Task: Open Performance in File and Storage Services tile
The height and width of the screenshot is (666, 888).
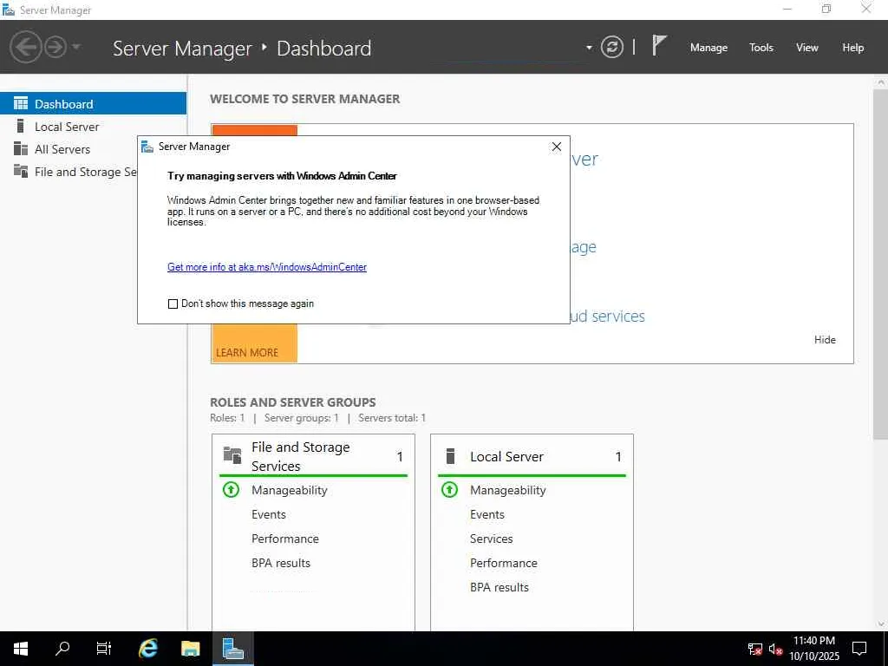Action: click(284, 539)
